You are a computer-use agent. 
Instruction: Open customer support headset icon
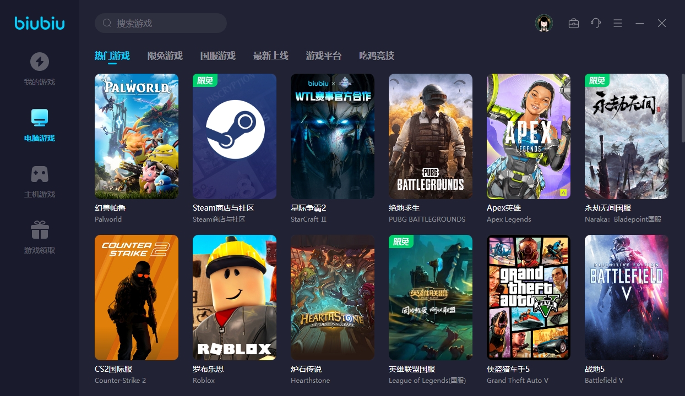click(596, 23)
